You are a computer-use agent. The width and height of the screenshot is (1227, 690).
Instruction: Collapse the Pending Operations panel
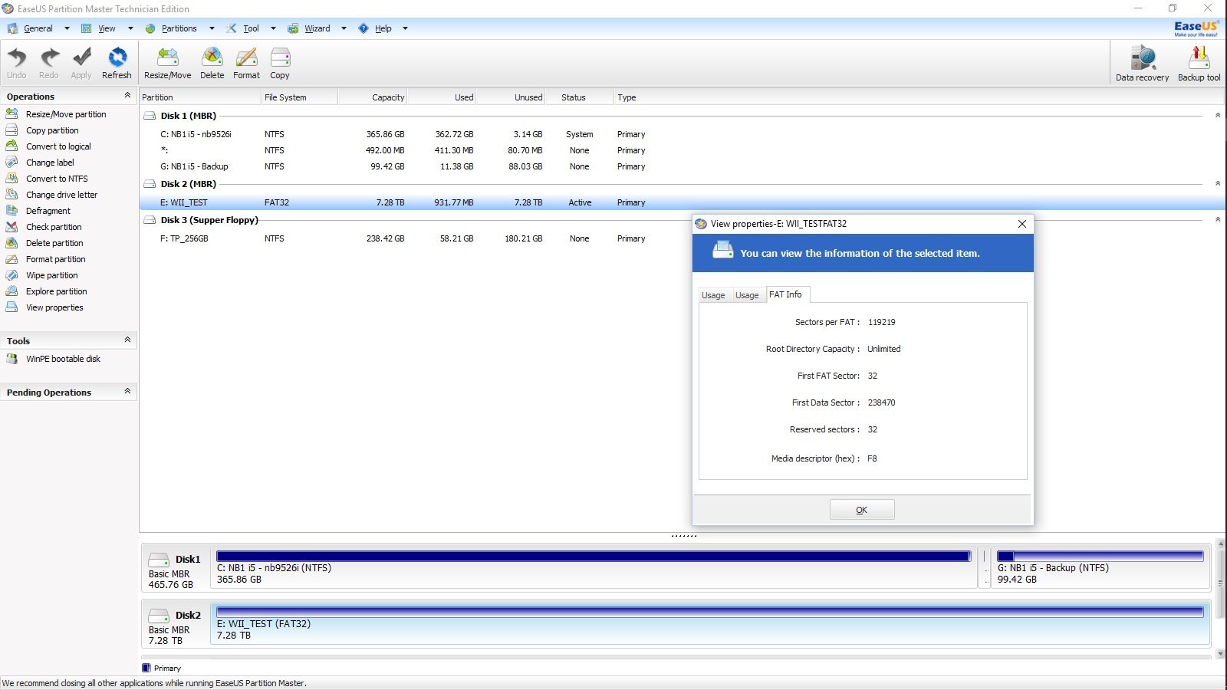127,391
